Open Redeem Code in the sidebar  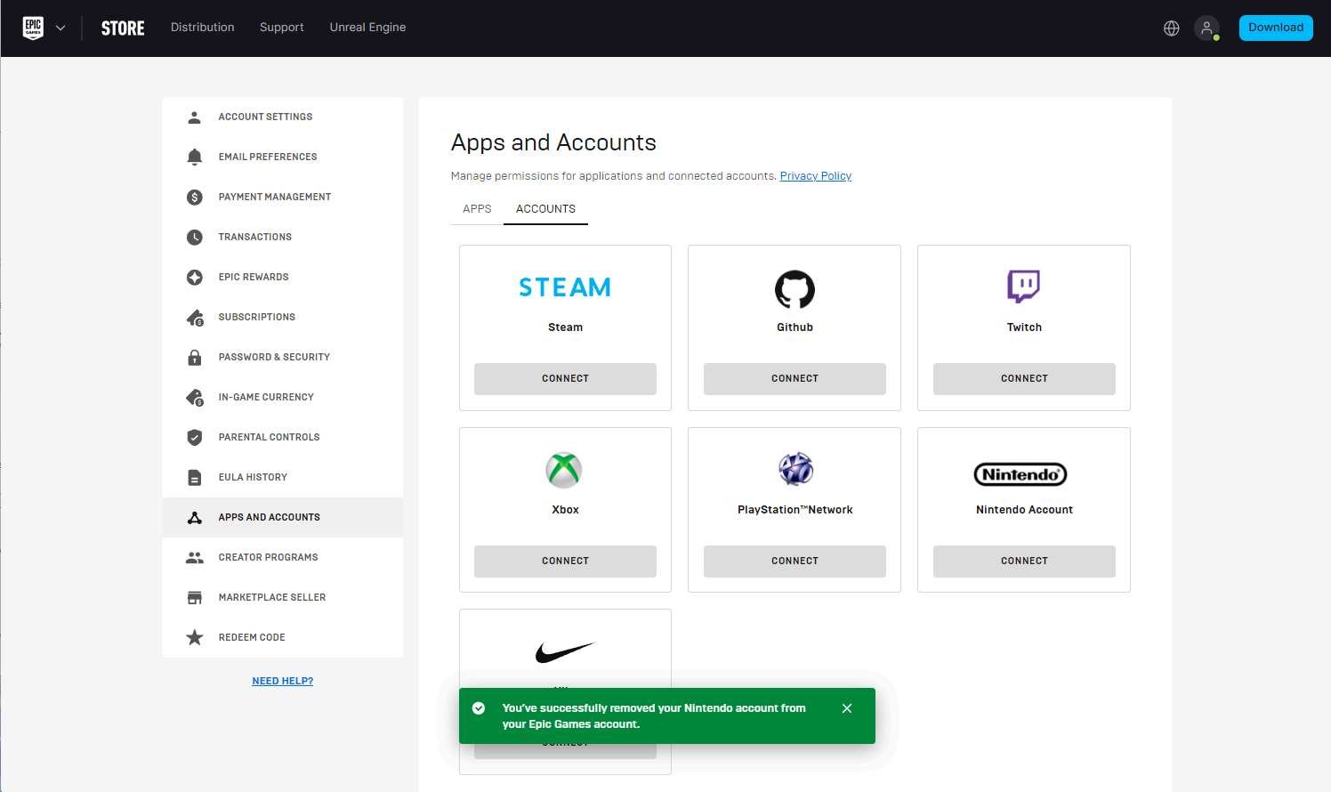tap(283, 637)
